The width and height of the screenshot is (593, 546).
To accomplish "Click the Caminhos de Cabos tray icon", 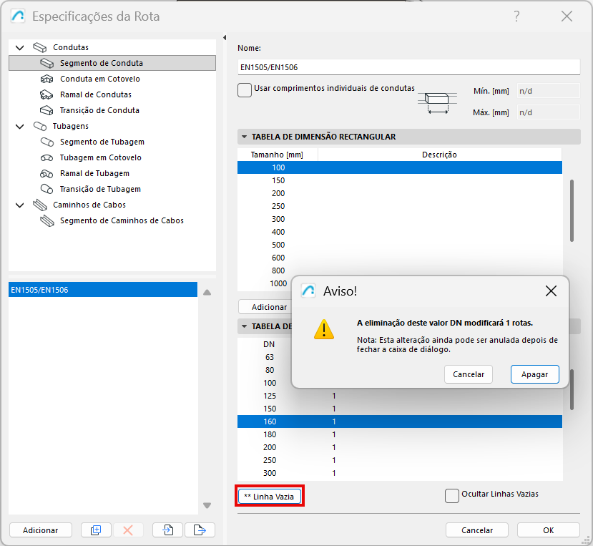I will (x=40, y=205).
